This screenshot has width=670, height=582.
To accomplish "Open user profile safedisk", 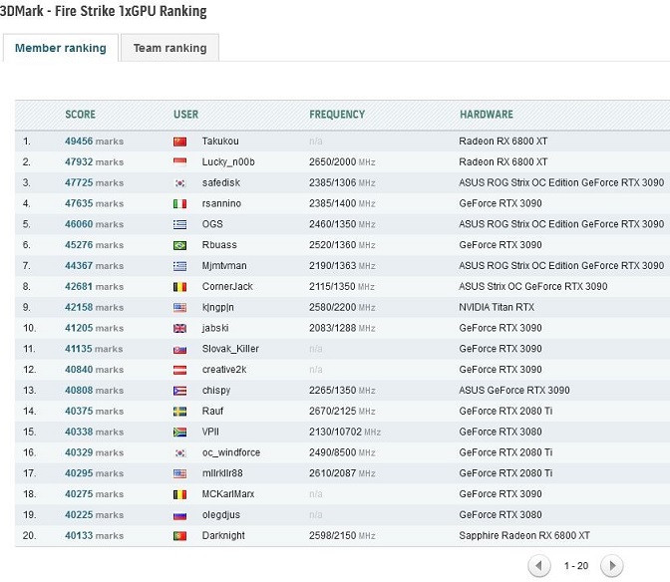I will pyautogui.click(x=221, y=182).
